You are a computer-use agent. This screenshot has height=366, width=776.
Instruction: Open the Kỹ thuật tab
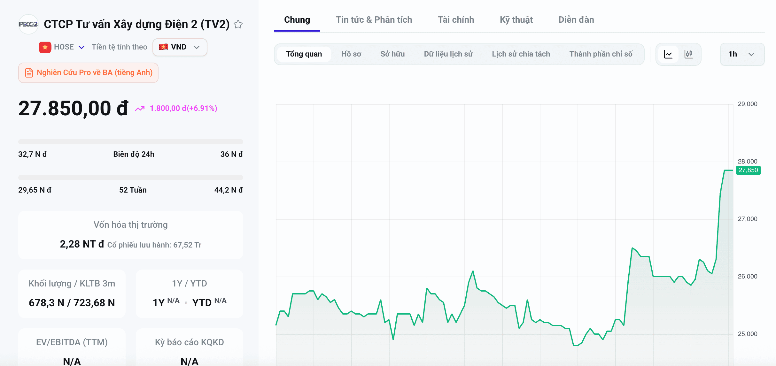(x=516, y=20)
